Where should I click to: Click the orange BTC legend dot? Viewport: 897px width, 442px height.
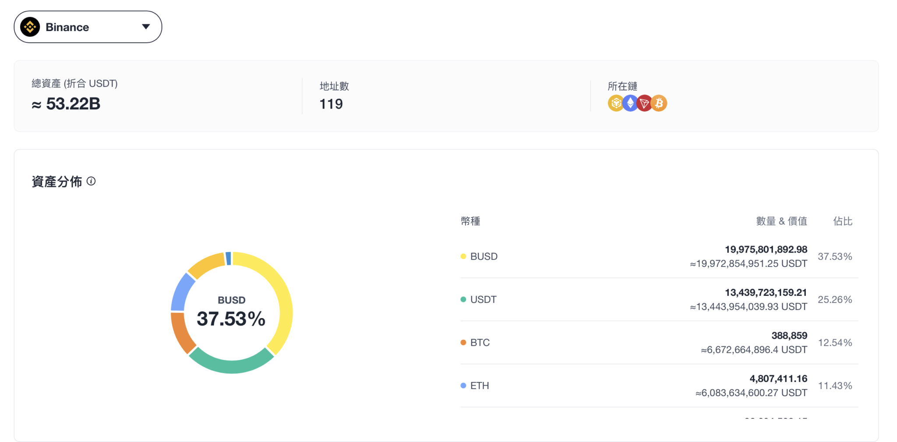[463, 343]
